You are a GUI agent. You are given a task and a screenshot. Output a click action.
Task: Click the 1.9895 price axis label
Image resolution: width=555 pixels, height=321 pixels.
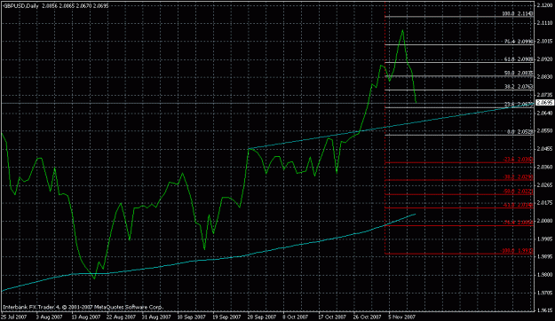tap(544, 256)
